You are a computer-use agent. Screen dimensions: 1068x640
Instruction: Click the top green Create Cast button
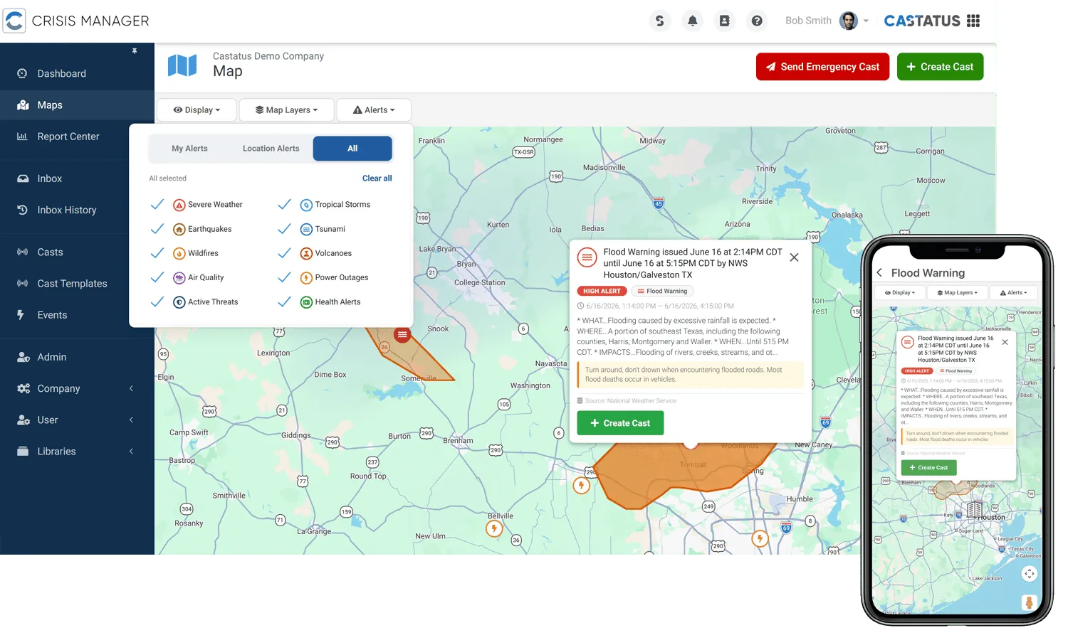[940, 67]
